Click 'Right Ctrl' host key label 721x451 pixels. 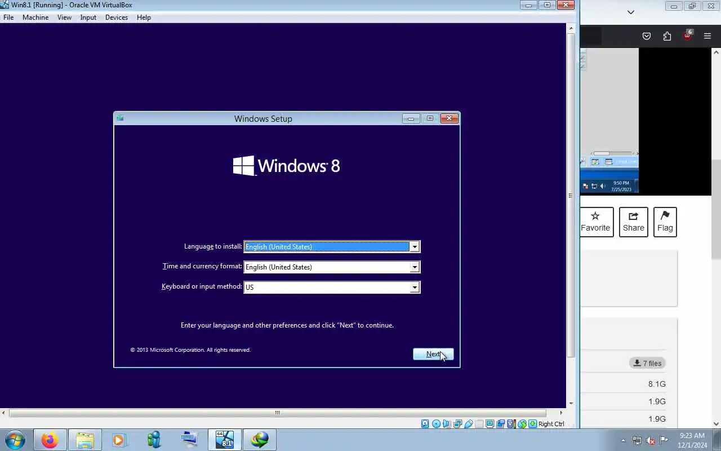[551, 424]
